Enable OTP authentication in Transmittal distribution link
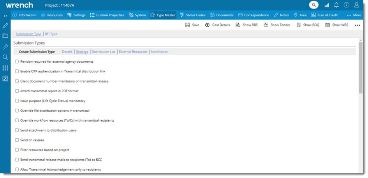Screen dimensions: 368x178 pyautogui.click(x=17, y=71)
